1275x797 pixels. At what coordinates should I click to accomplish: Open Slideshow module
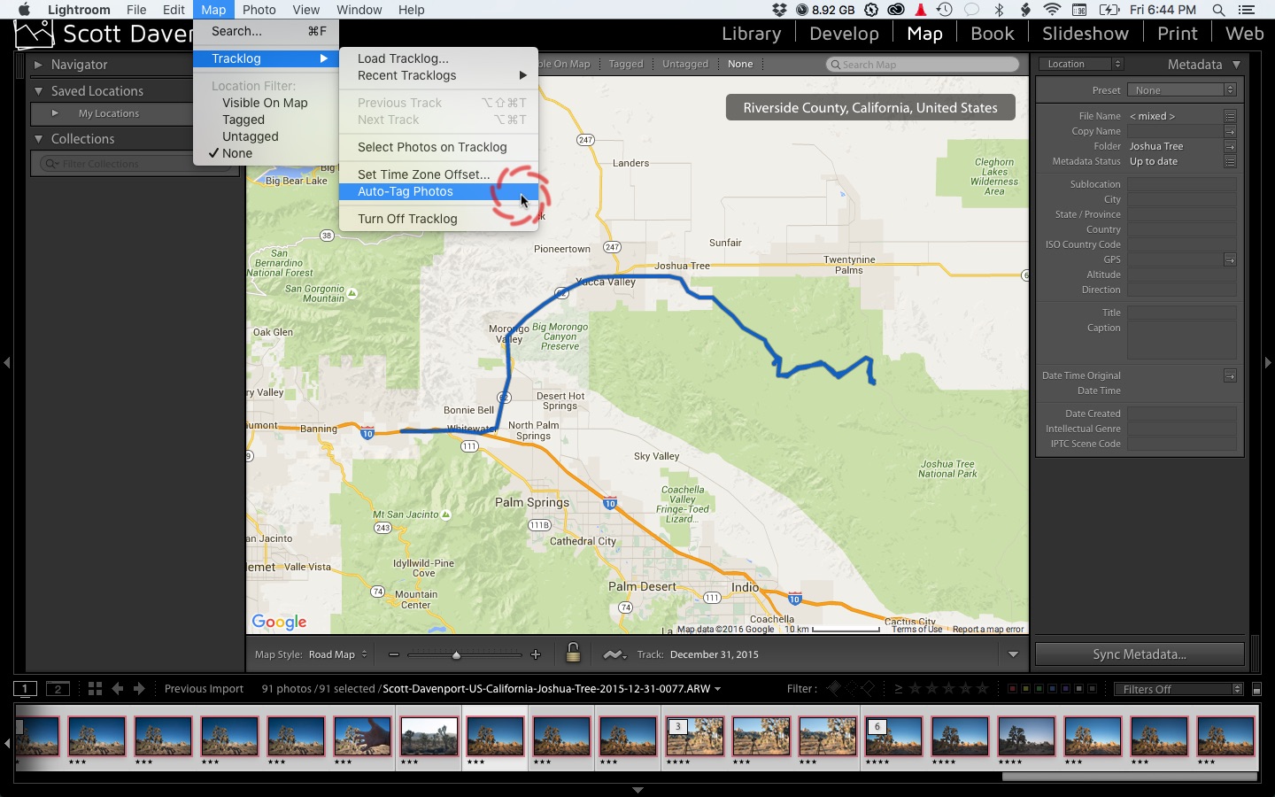pos(1085,34)
